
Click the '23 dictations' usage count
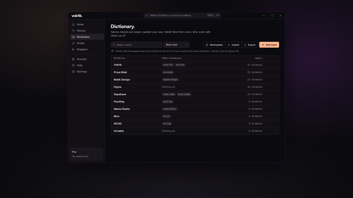coord(255,72)
